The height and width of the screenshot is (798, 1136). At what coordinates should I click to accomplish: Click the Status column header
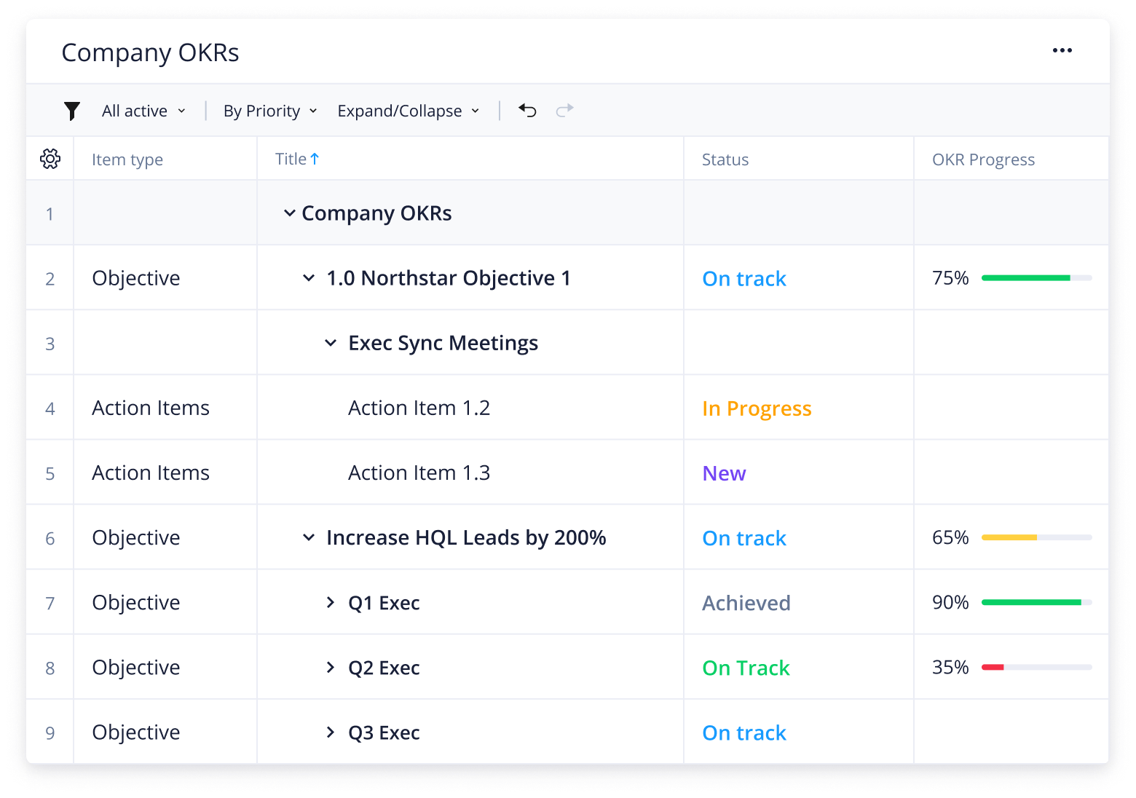coord(725,159)
